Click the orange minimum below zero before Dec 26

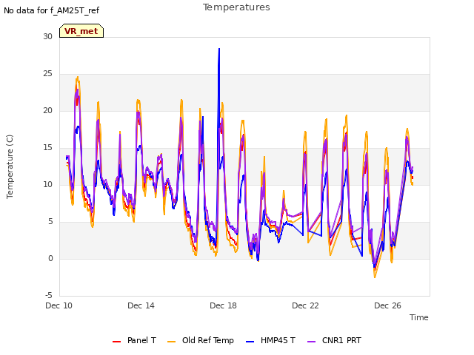pos(375,277)
